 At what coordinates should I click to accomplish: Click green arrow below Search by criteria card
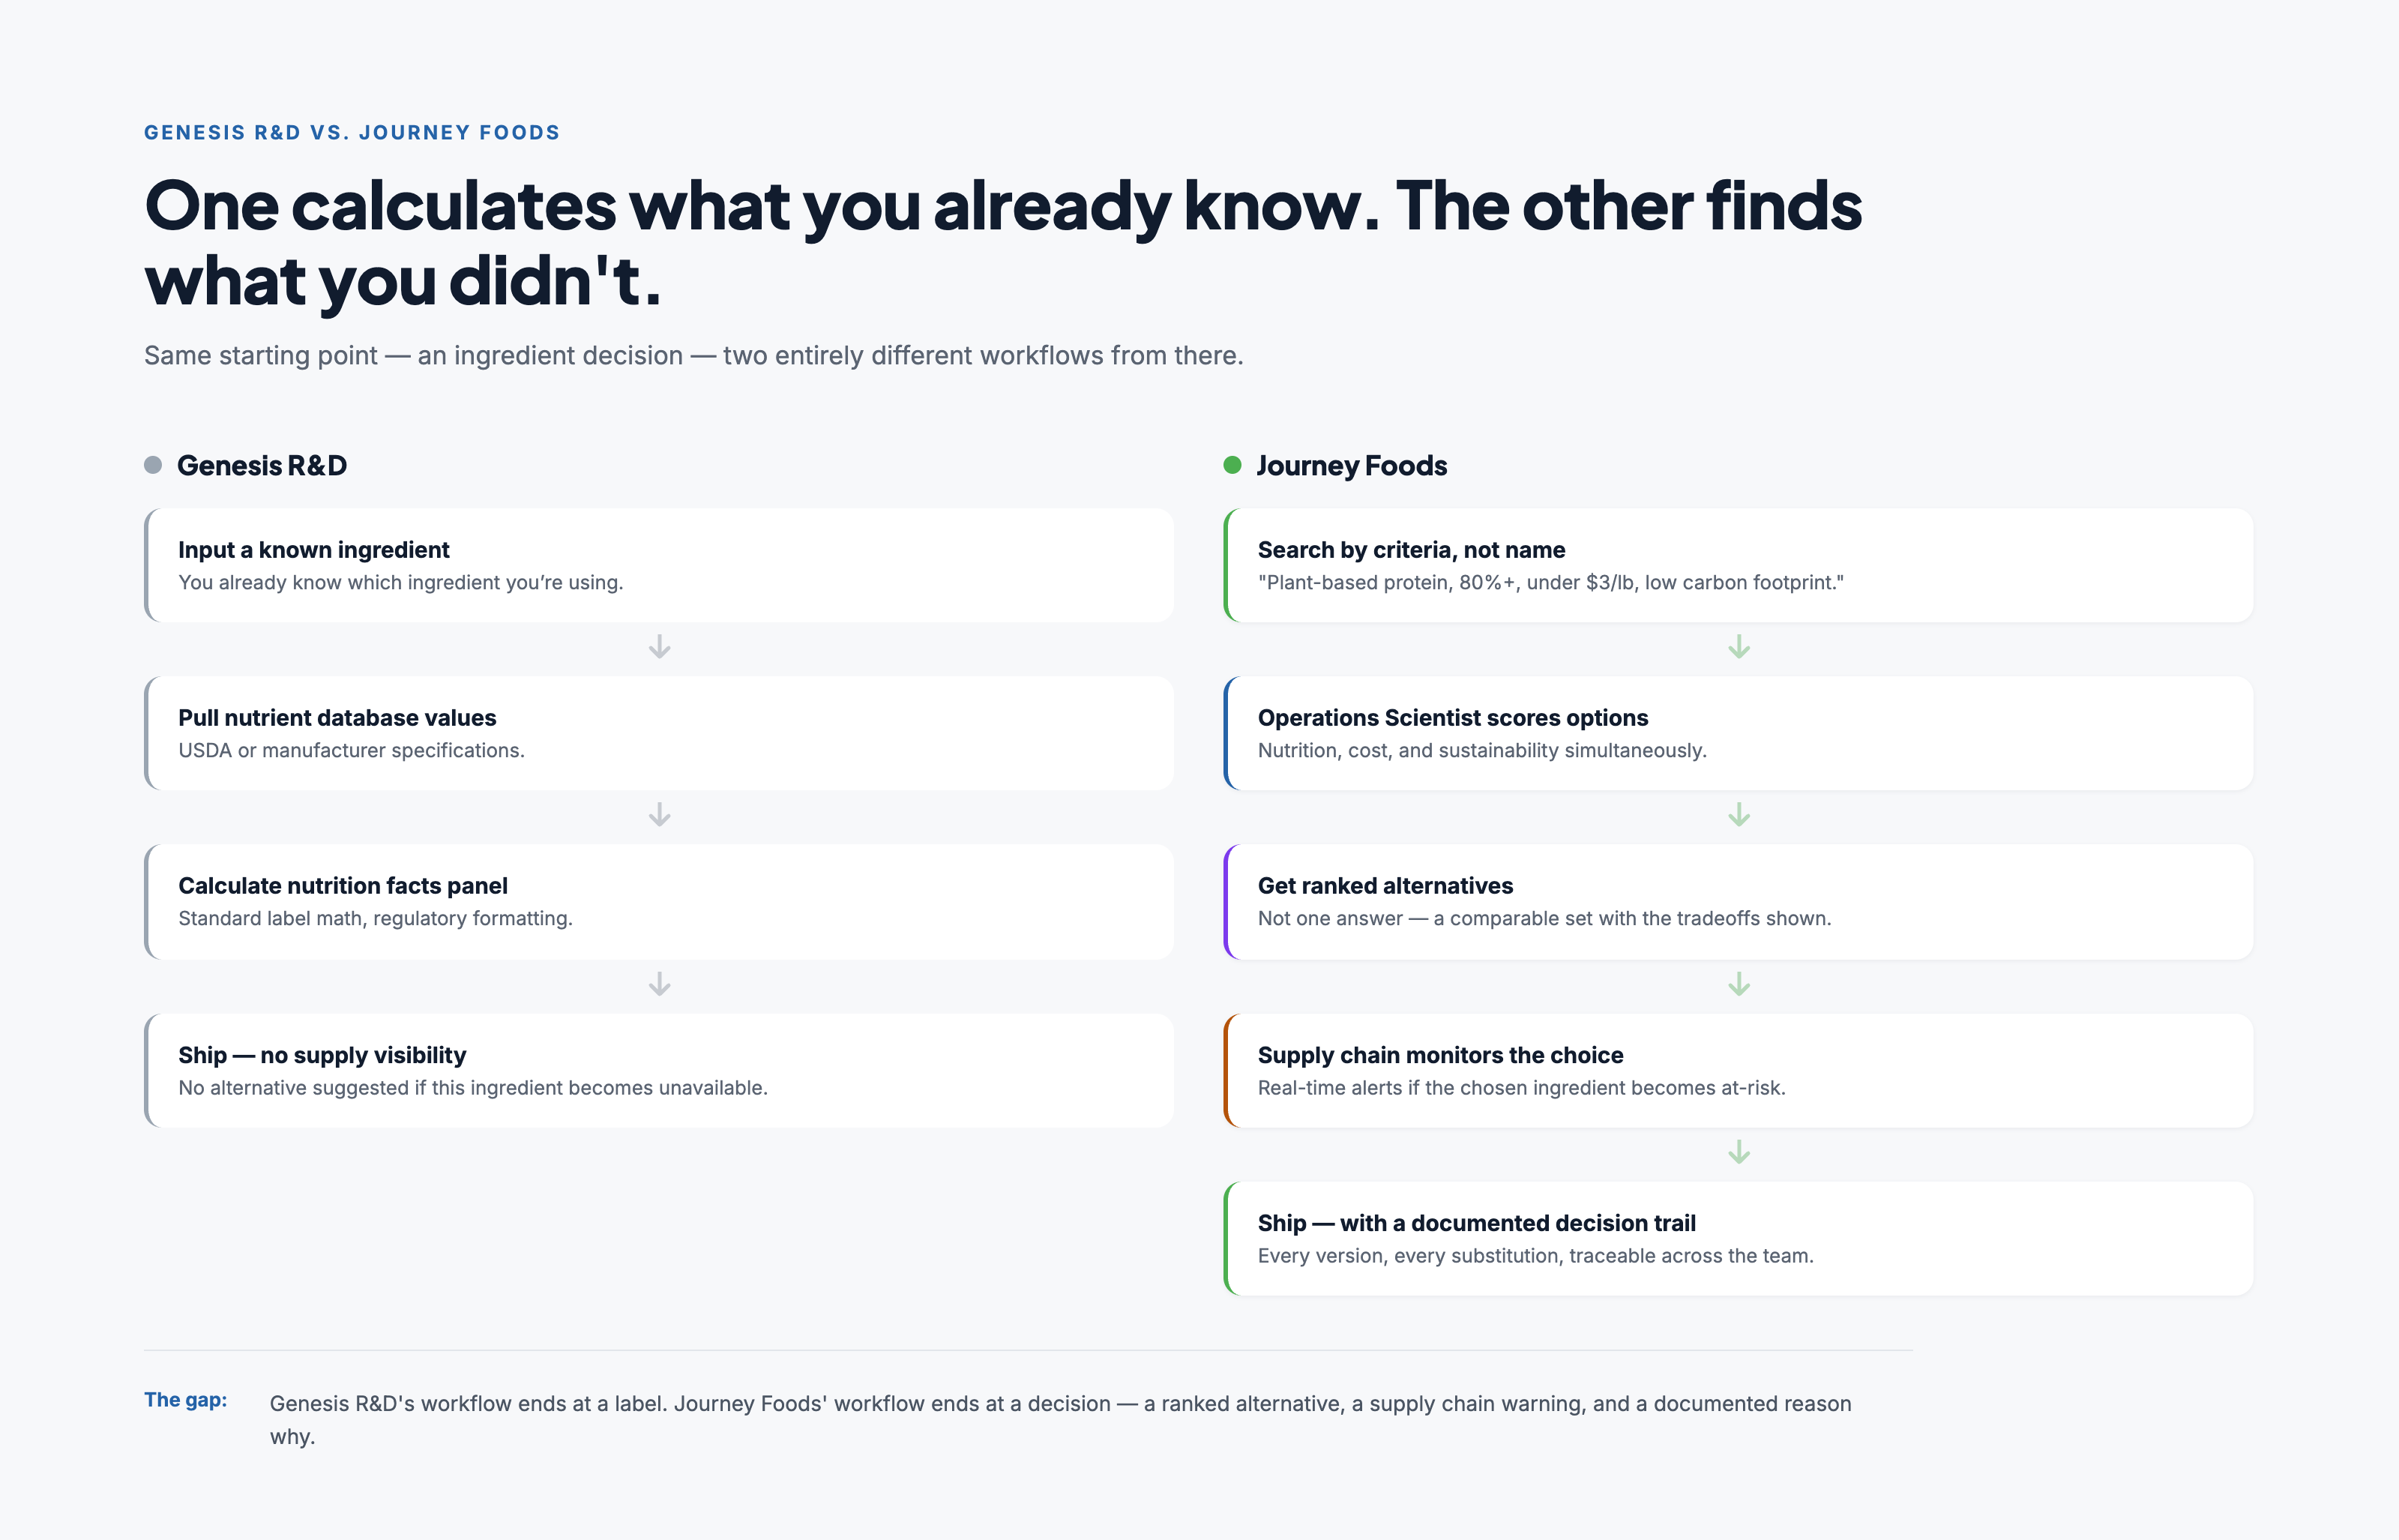(1739, 647)
